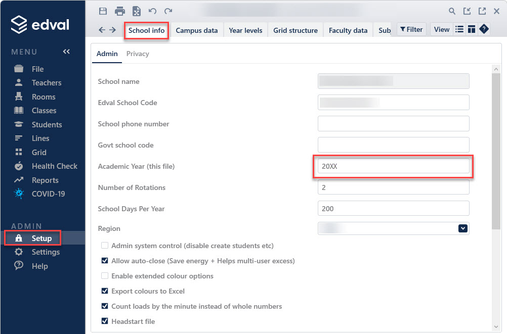Toggle Headstart file checkbox
Screen dimensions: 507x334
105,321
